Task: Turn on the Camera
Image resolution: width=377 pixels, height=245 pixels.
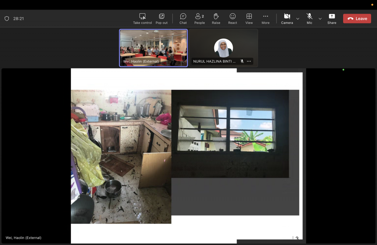Action: [x=287, y=19]
